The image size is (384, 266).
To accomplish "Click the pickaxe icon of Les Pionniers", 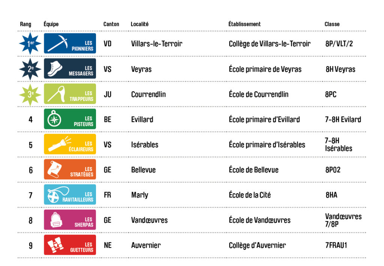I will [x=58, y=44].
